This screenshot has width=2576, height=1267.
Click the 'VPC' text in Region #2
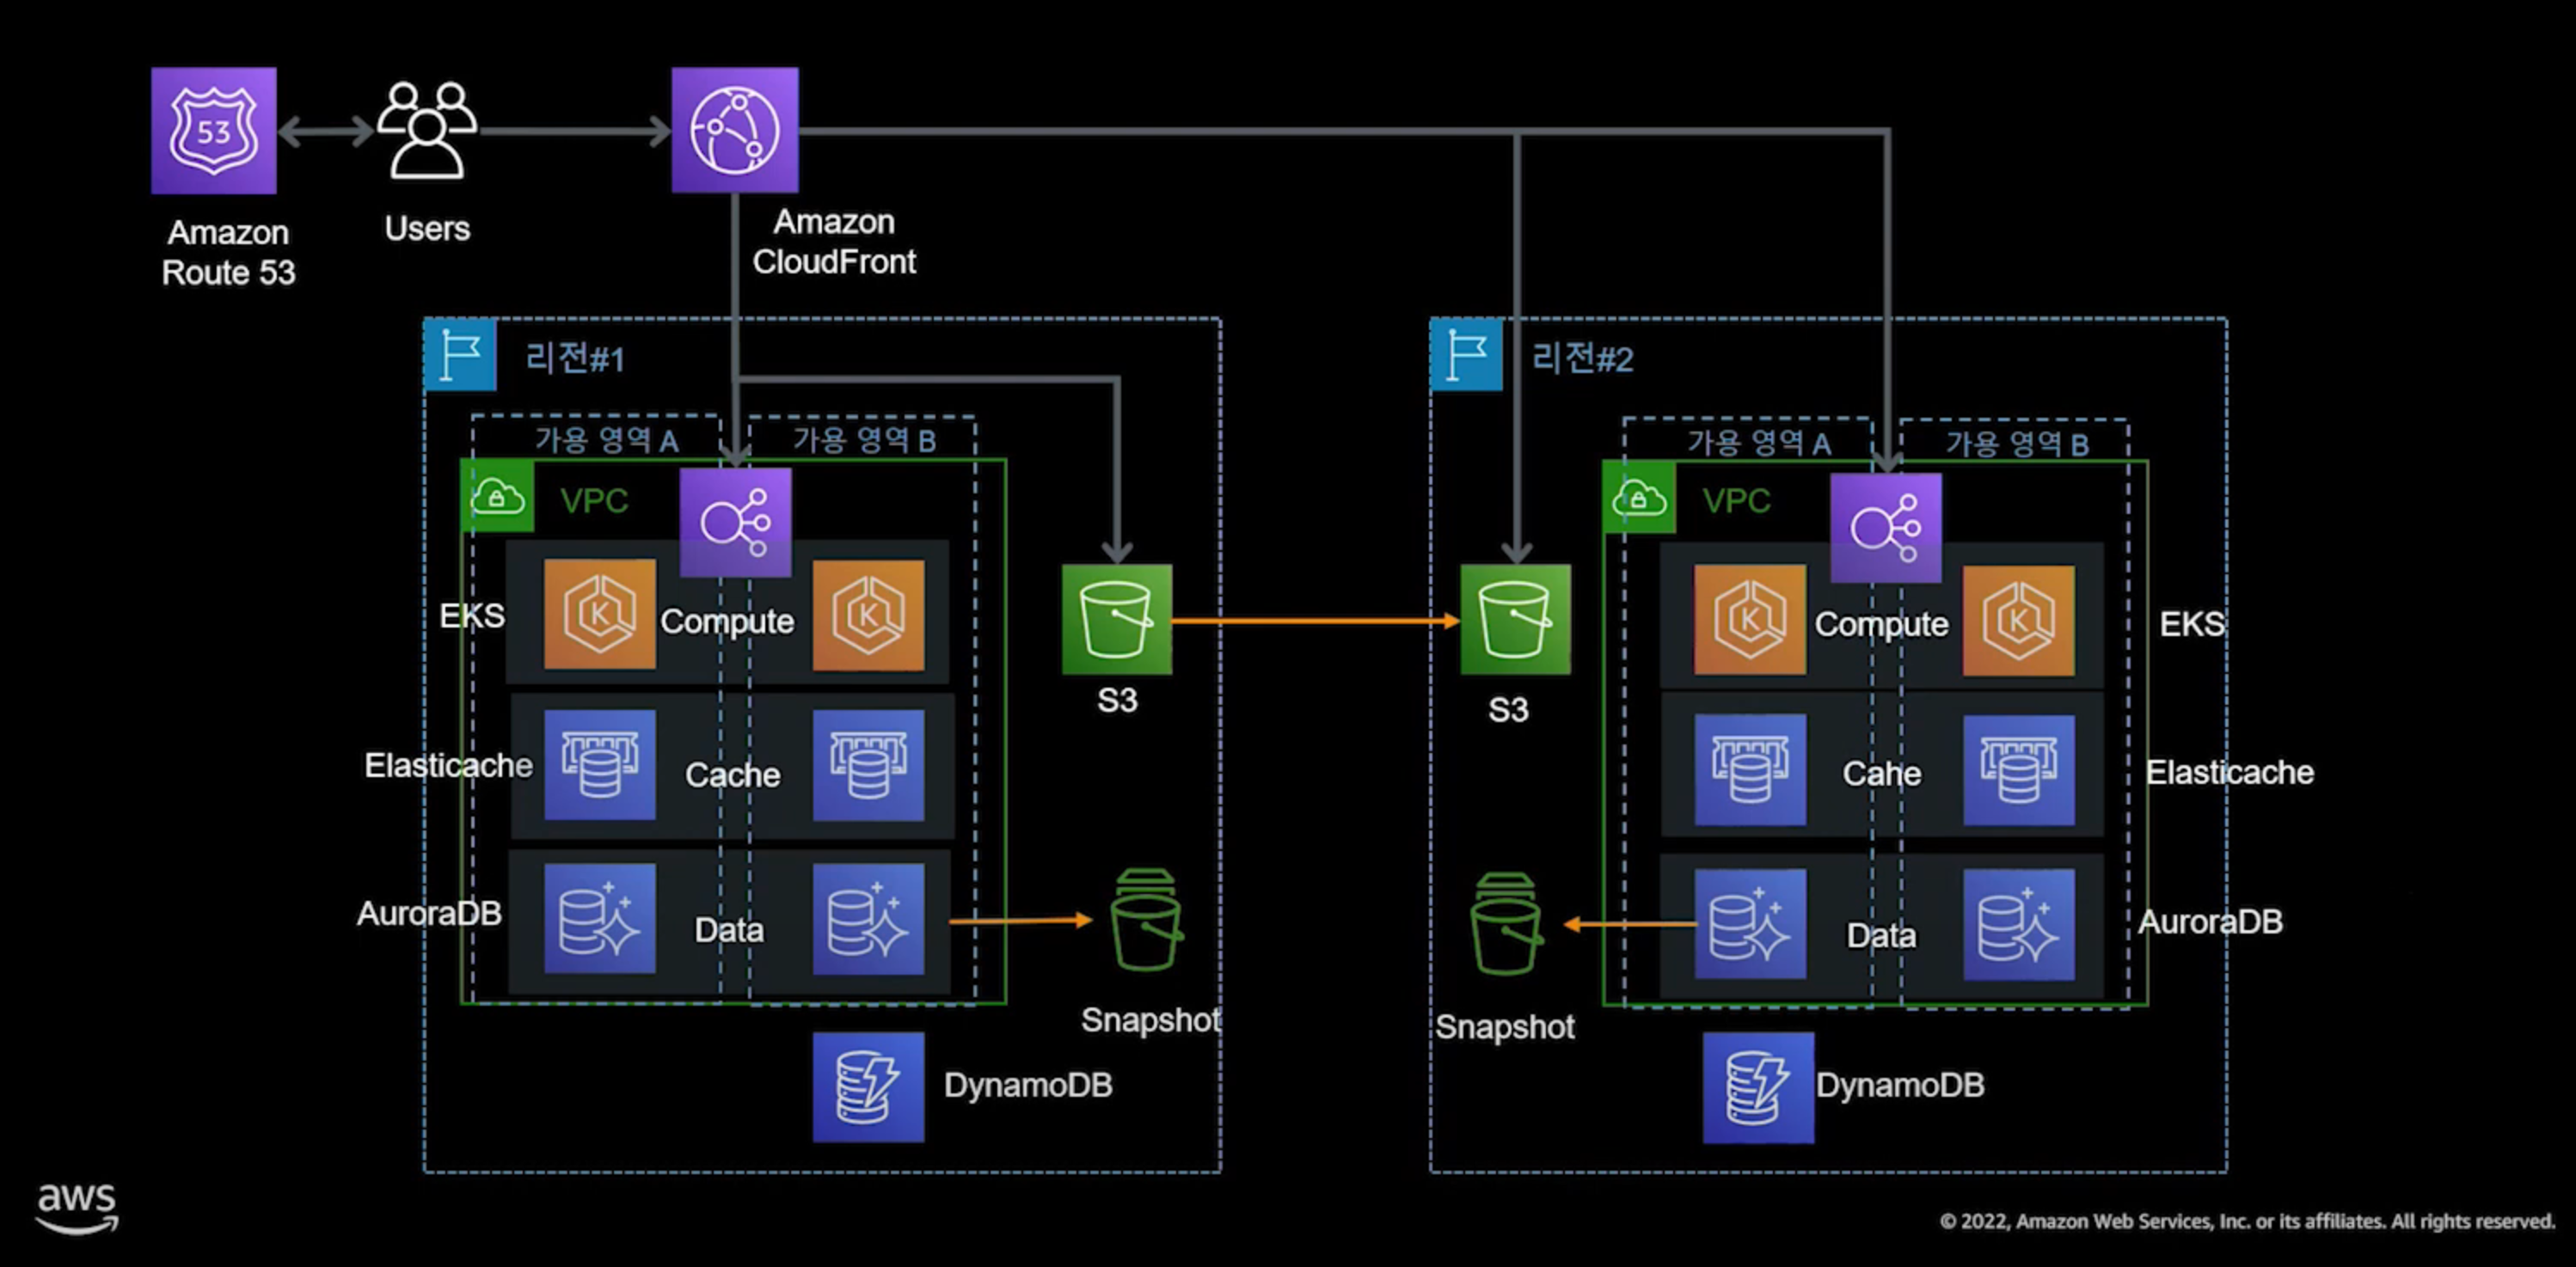[1736, 500]
